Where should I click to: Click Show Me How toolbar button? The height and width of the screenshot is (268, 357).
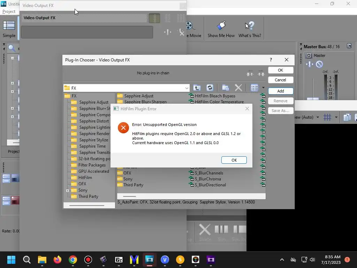tap(221, 29)
